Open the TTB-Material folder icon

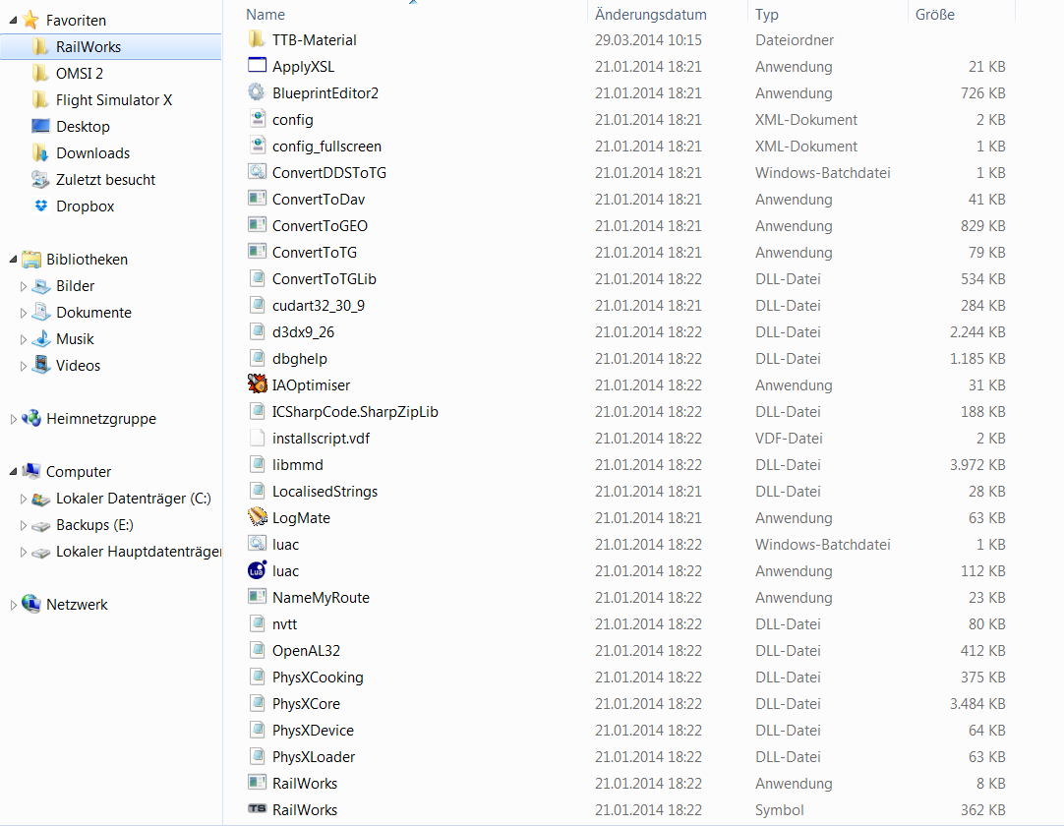point(257,39)
